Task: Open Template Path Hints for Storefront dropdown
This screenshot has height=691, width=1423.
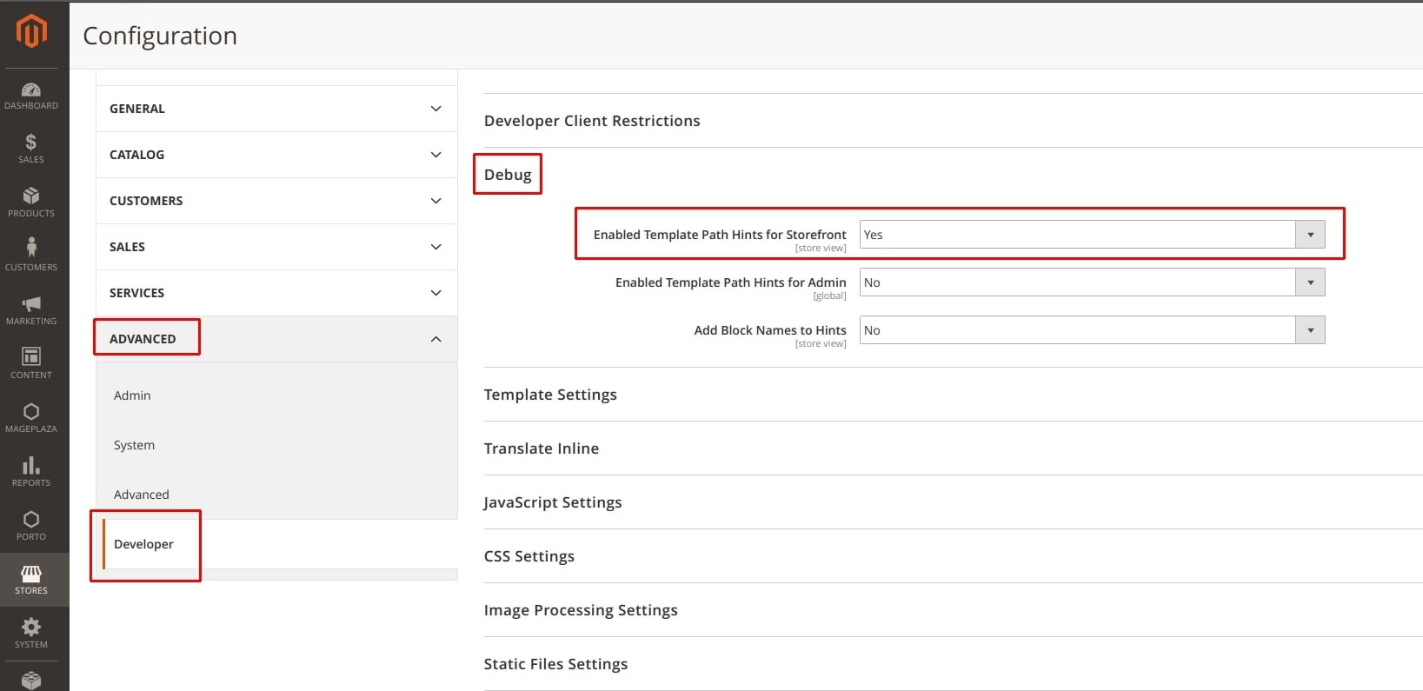Action: click(x=1092, y=235)
